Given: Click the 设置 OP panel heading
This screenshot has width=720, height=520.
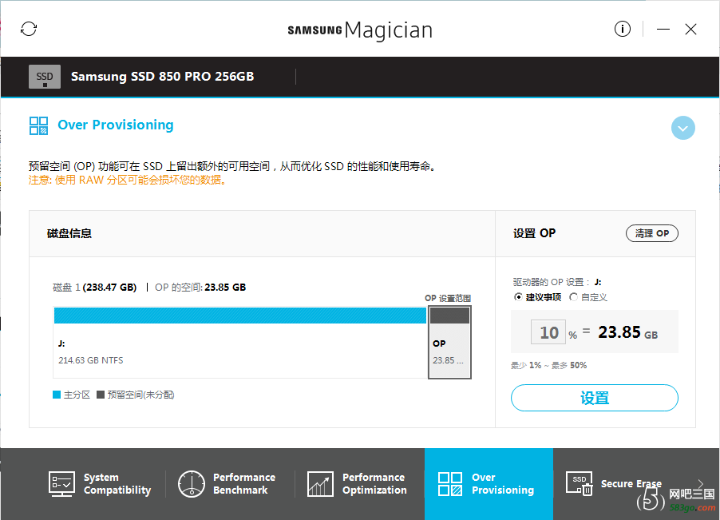Looking at the screenshot, I should 534,233.
